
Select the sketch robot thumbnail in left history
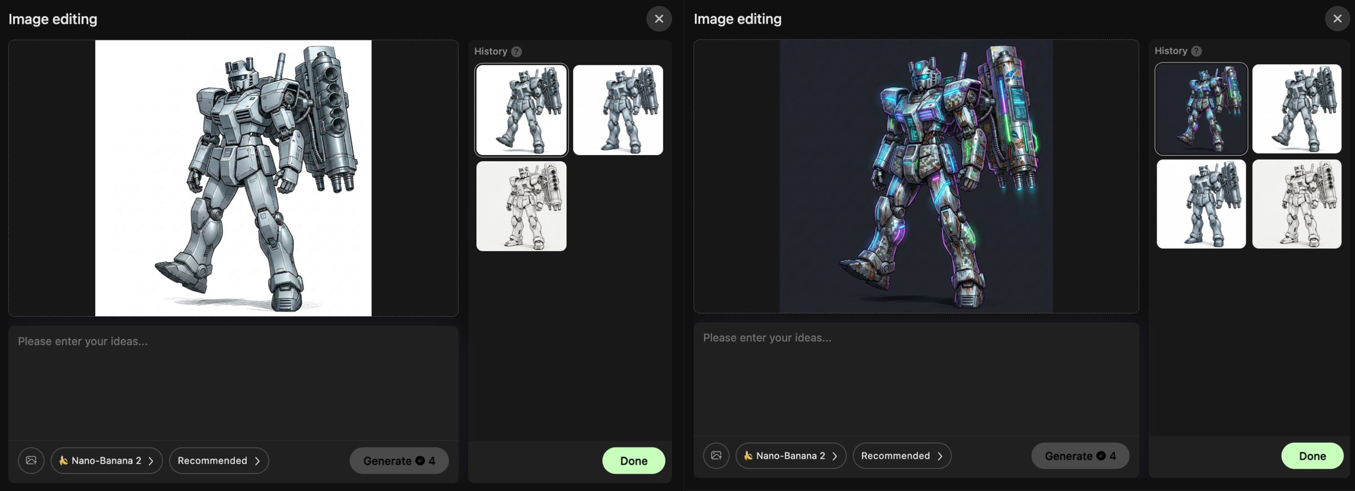tap(521, 206)
